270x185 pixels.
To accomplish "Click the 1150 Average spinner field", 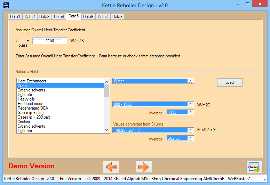I will click(x=180, y=112).
